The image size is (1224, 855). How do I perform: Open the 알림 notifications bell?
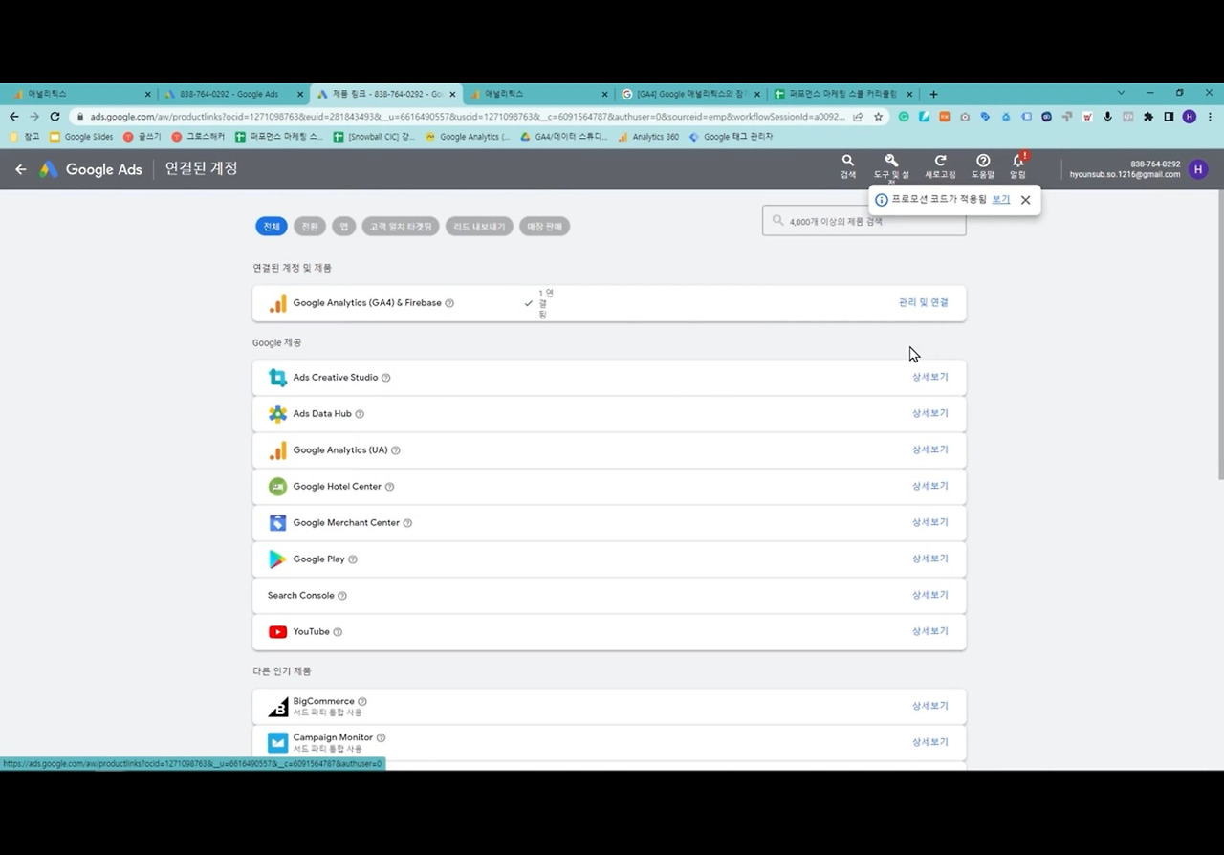point(1018,166)
